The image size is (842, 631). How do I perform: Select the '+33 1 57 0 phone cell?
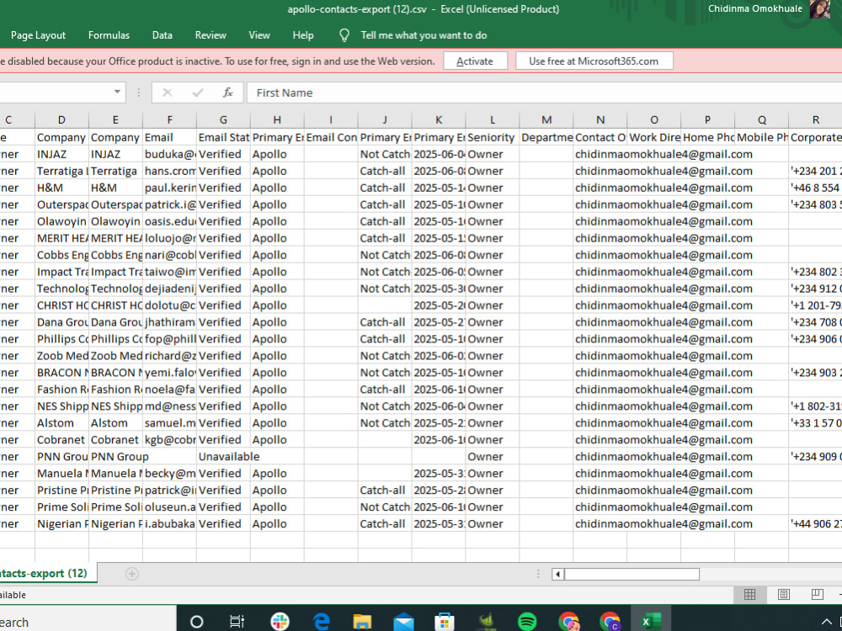point(816,423)
